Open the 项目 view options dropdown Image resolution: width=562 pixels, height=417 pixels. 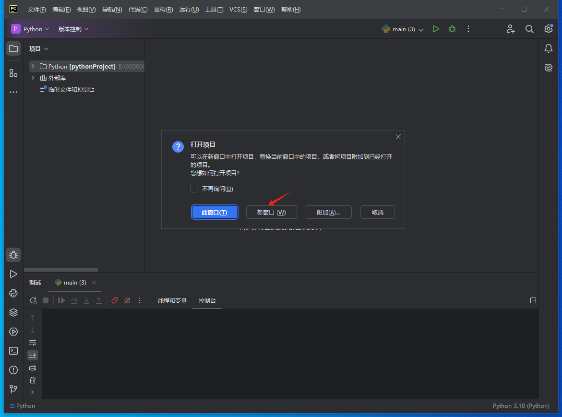(x=39, y=49)
